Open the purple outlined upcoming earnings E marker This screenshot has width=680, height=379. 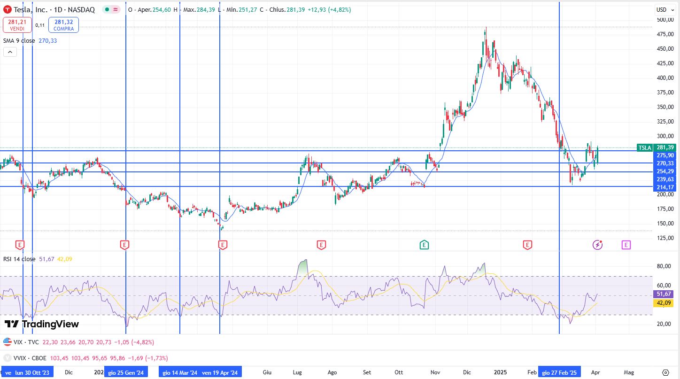[x=626, y=244]
